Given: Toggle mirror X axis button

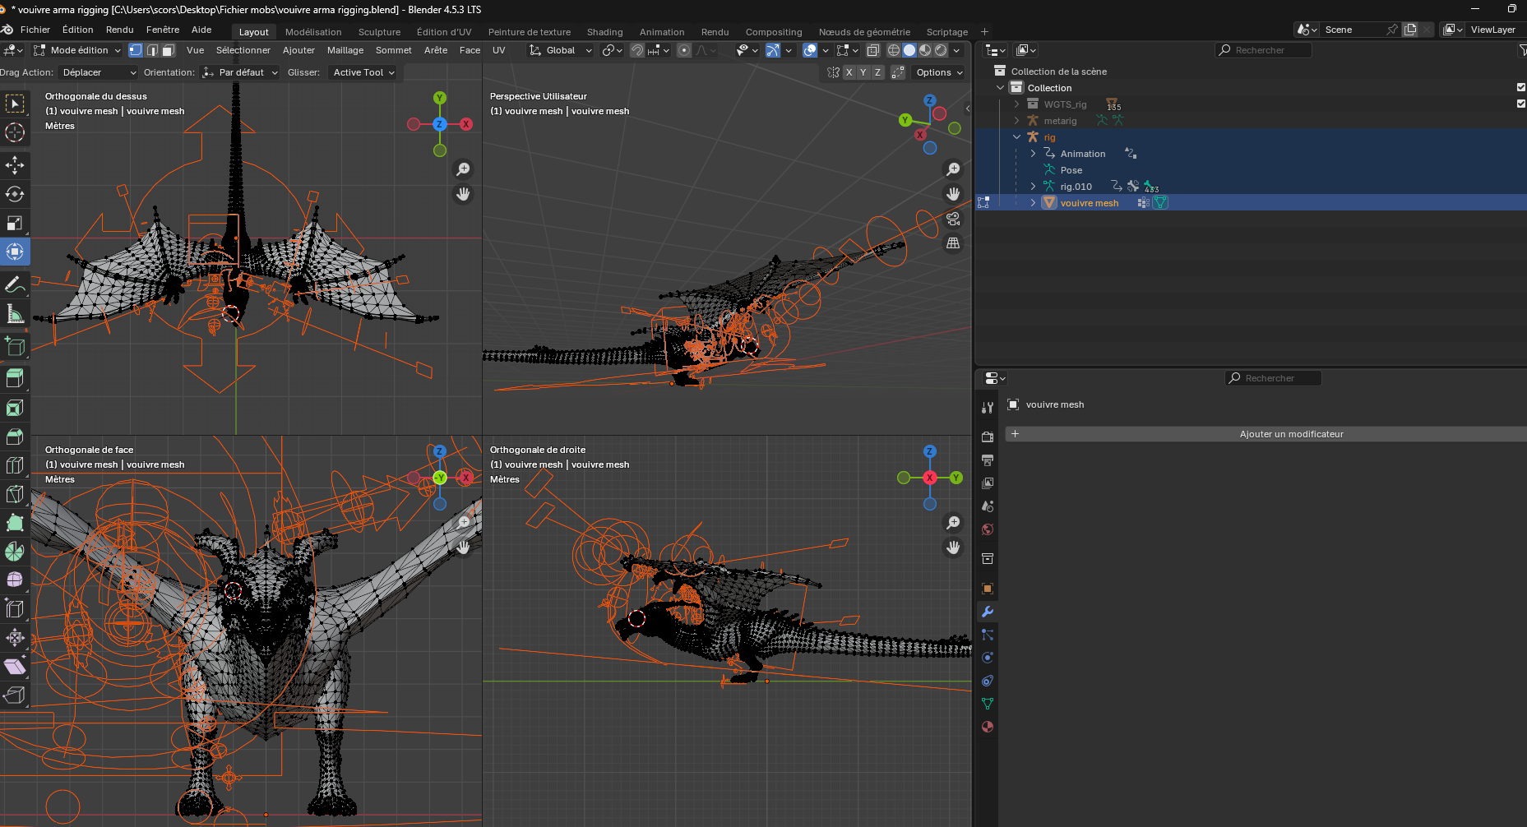Looking at the screenshot, I should 849,72.
